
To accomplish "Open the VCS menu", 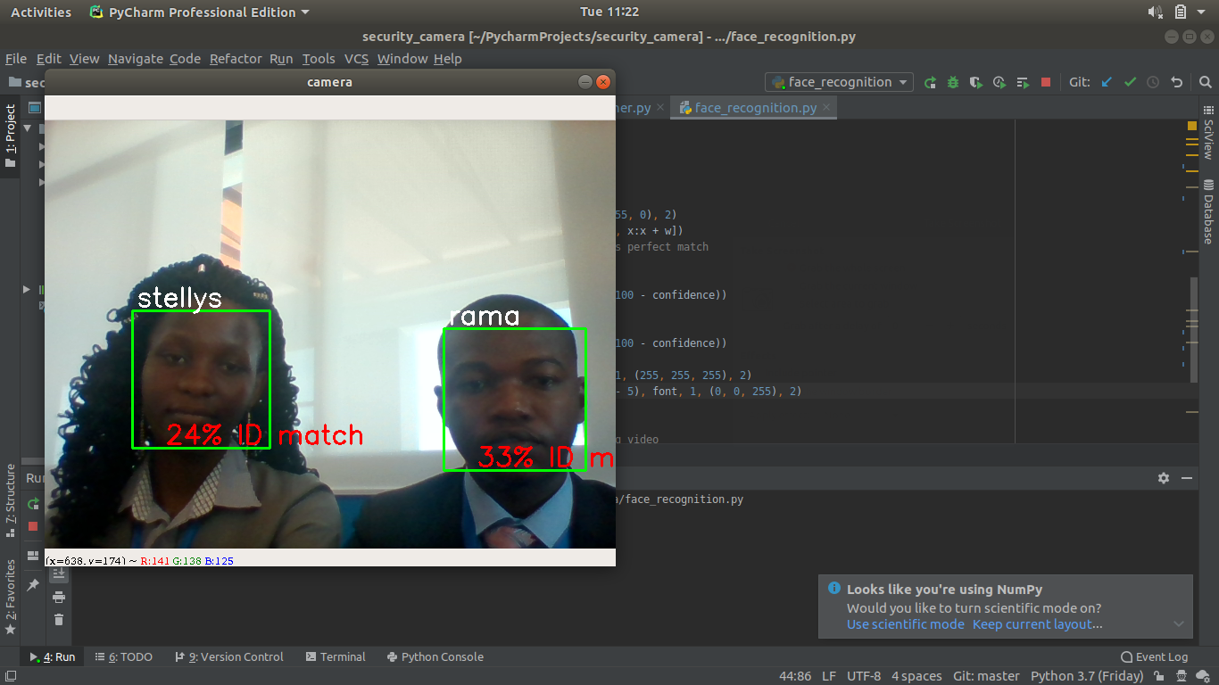I will point(356,59).
